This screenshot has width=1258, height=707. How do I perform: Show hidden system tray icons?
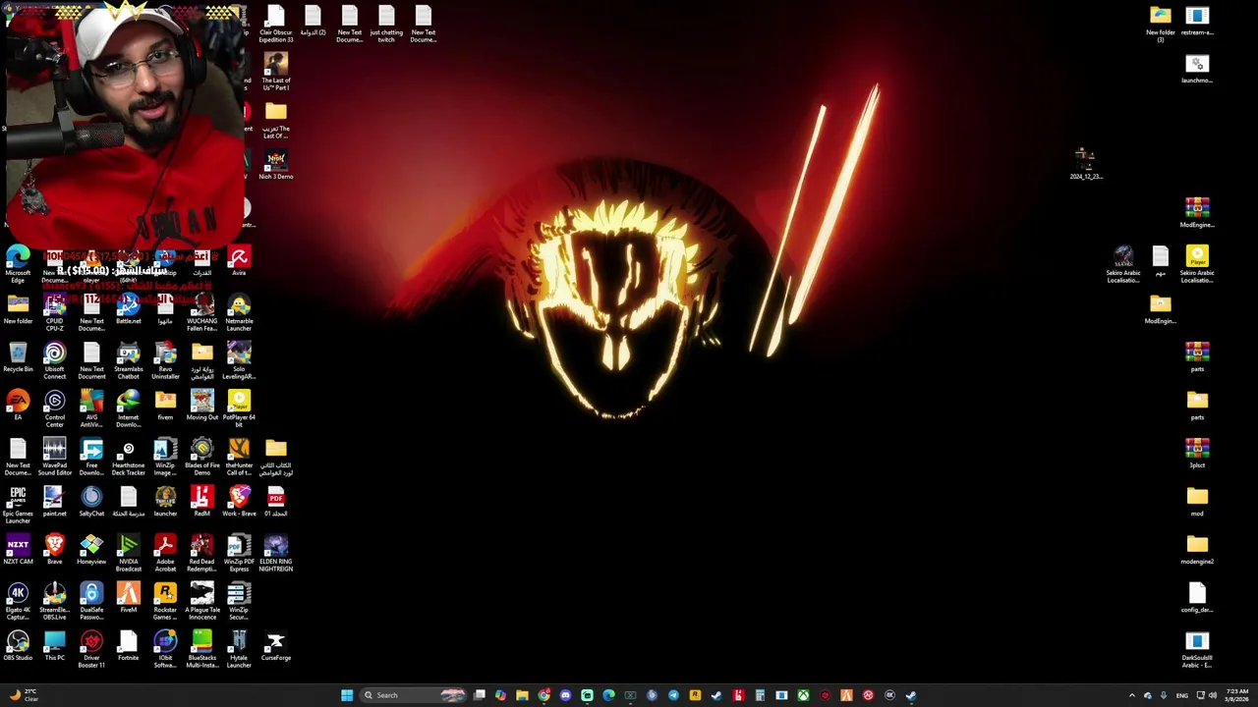(x=1131, y=695)
